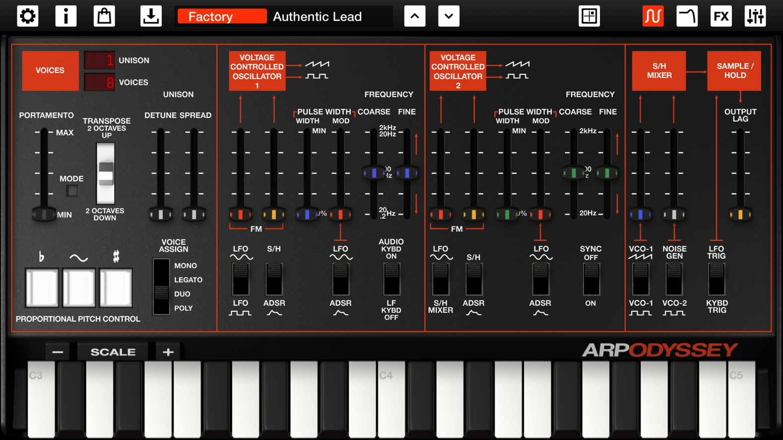Viewport: 783px width, 440px height.
Task: Click Voltage Controlled Oscillator 2 block
Action: (457, 70)
